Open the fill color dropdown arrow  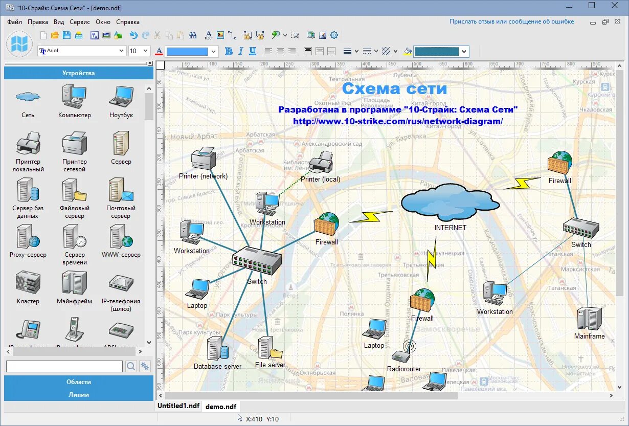[464, 51]
